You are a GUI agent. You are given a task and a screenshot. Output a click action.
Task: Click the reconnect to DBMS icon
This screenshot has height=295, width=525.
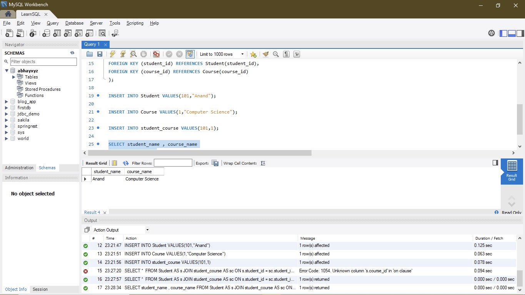tap(115, 33)
